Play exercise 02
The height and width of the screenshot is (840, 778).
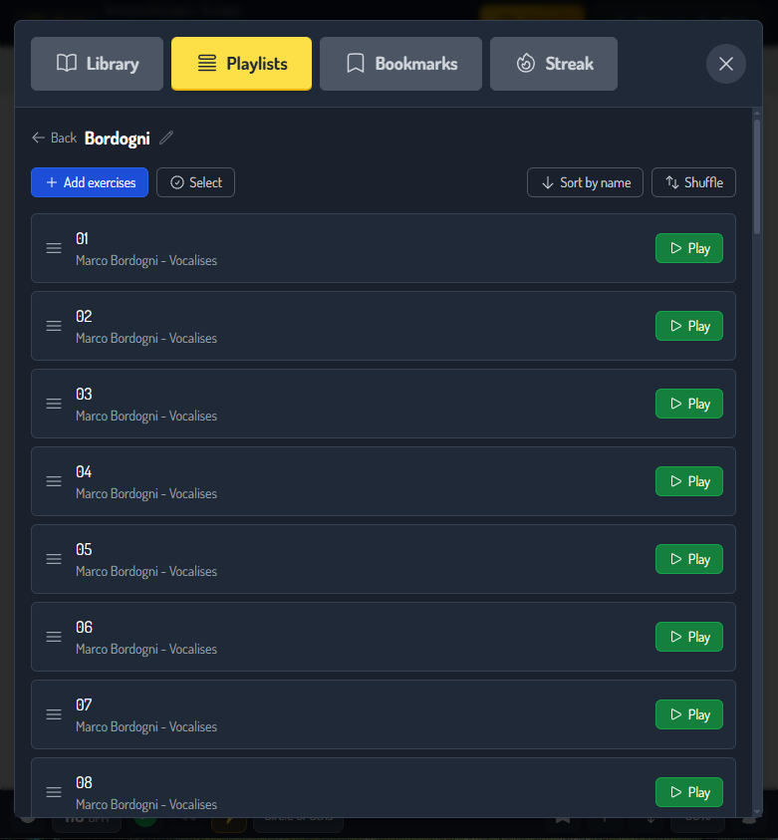(x=689, y=326)
